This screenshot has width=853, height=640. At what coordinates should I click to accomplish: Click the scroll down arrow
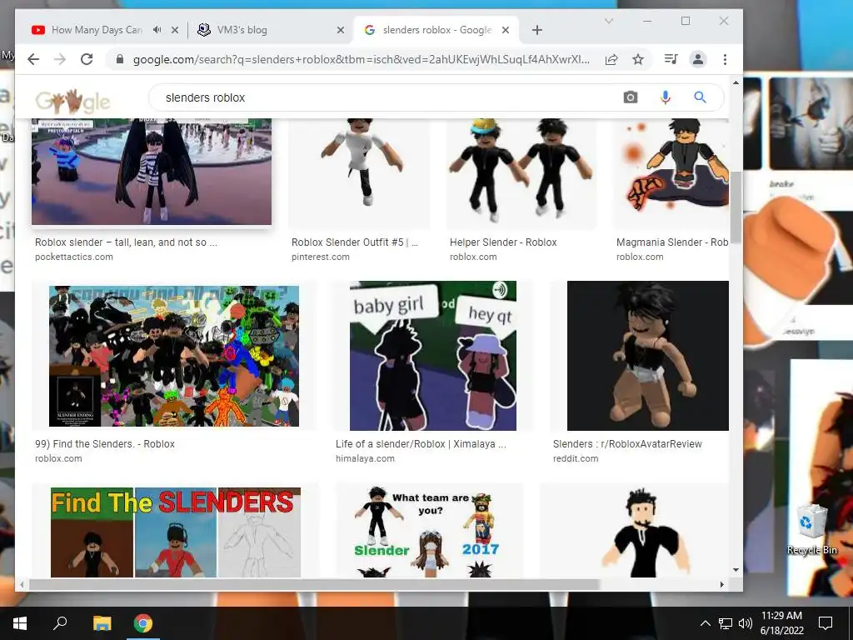click(736, 570)
